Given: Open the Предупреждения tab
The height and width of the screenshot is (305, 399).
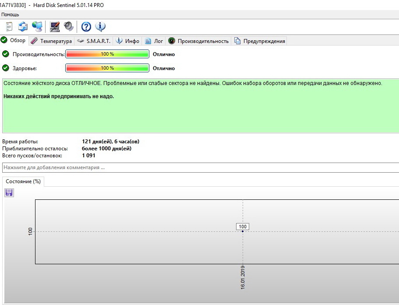Looking at the screenshot, I should [260, 41].
